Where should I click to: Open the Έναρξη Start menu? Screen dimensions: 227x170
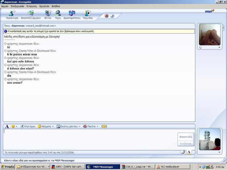coord(8,167)
